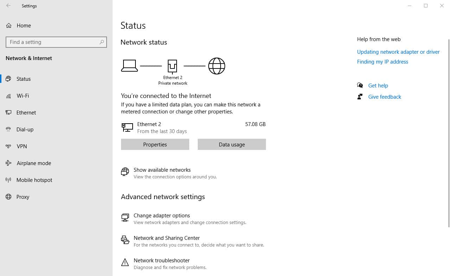Click the "Advanced network settings" heading

pyautogui.click(x=163, y=197)
